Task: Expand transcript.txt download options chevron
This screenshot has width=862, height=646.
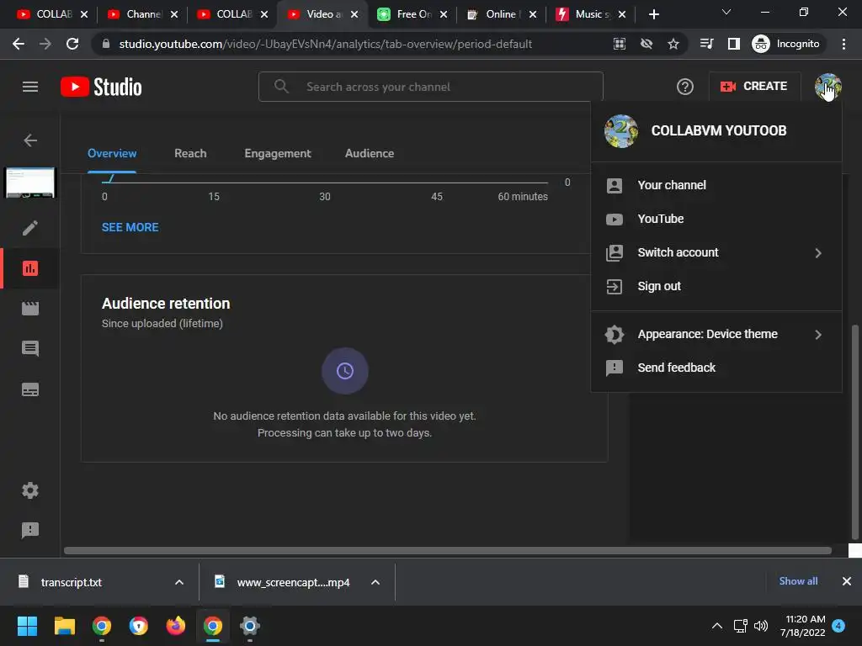Action: [x=179, y=582]
